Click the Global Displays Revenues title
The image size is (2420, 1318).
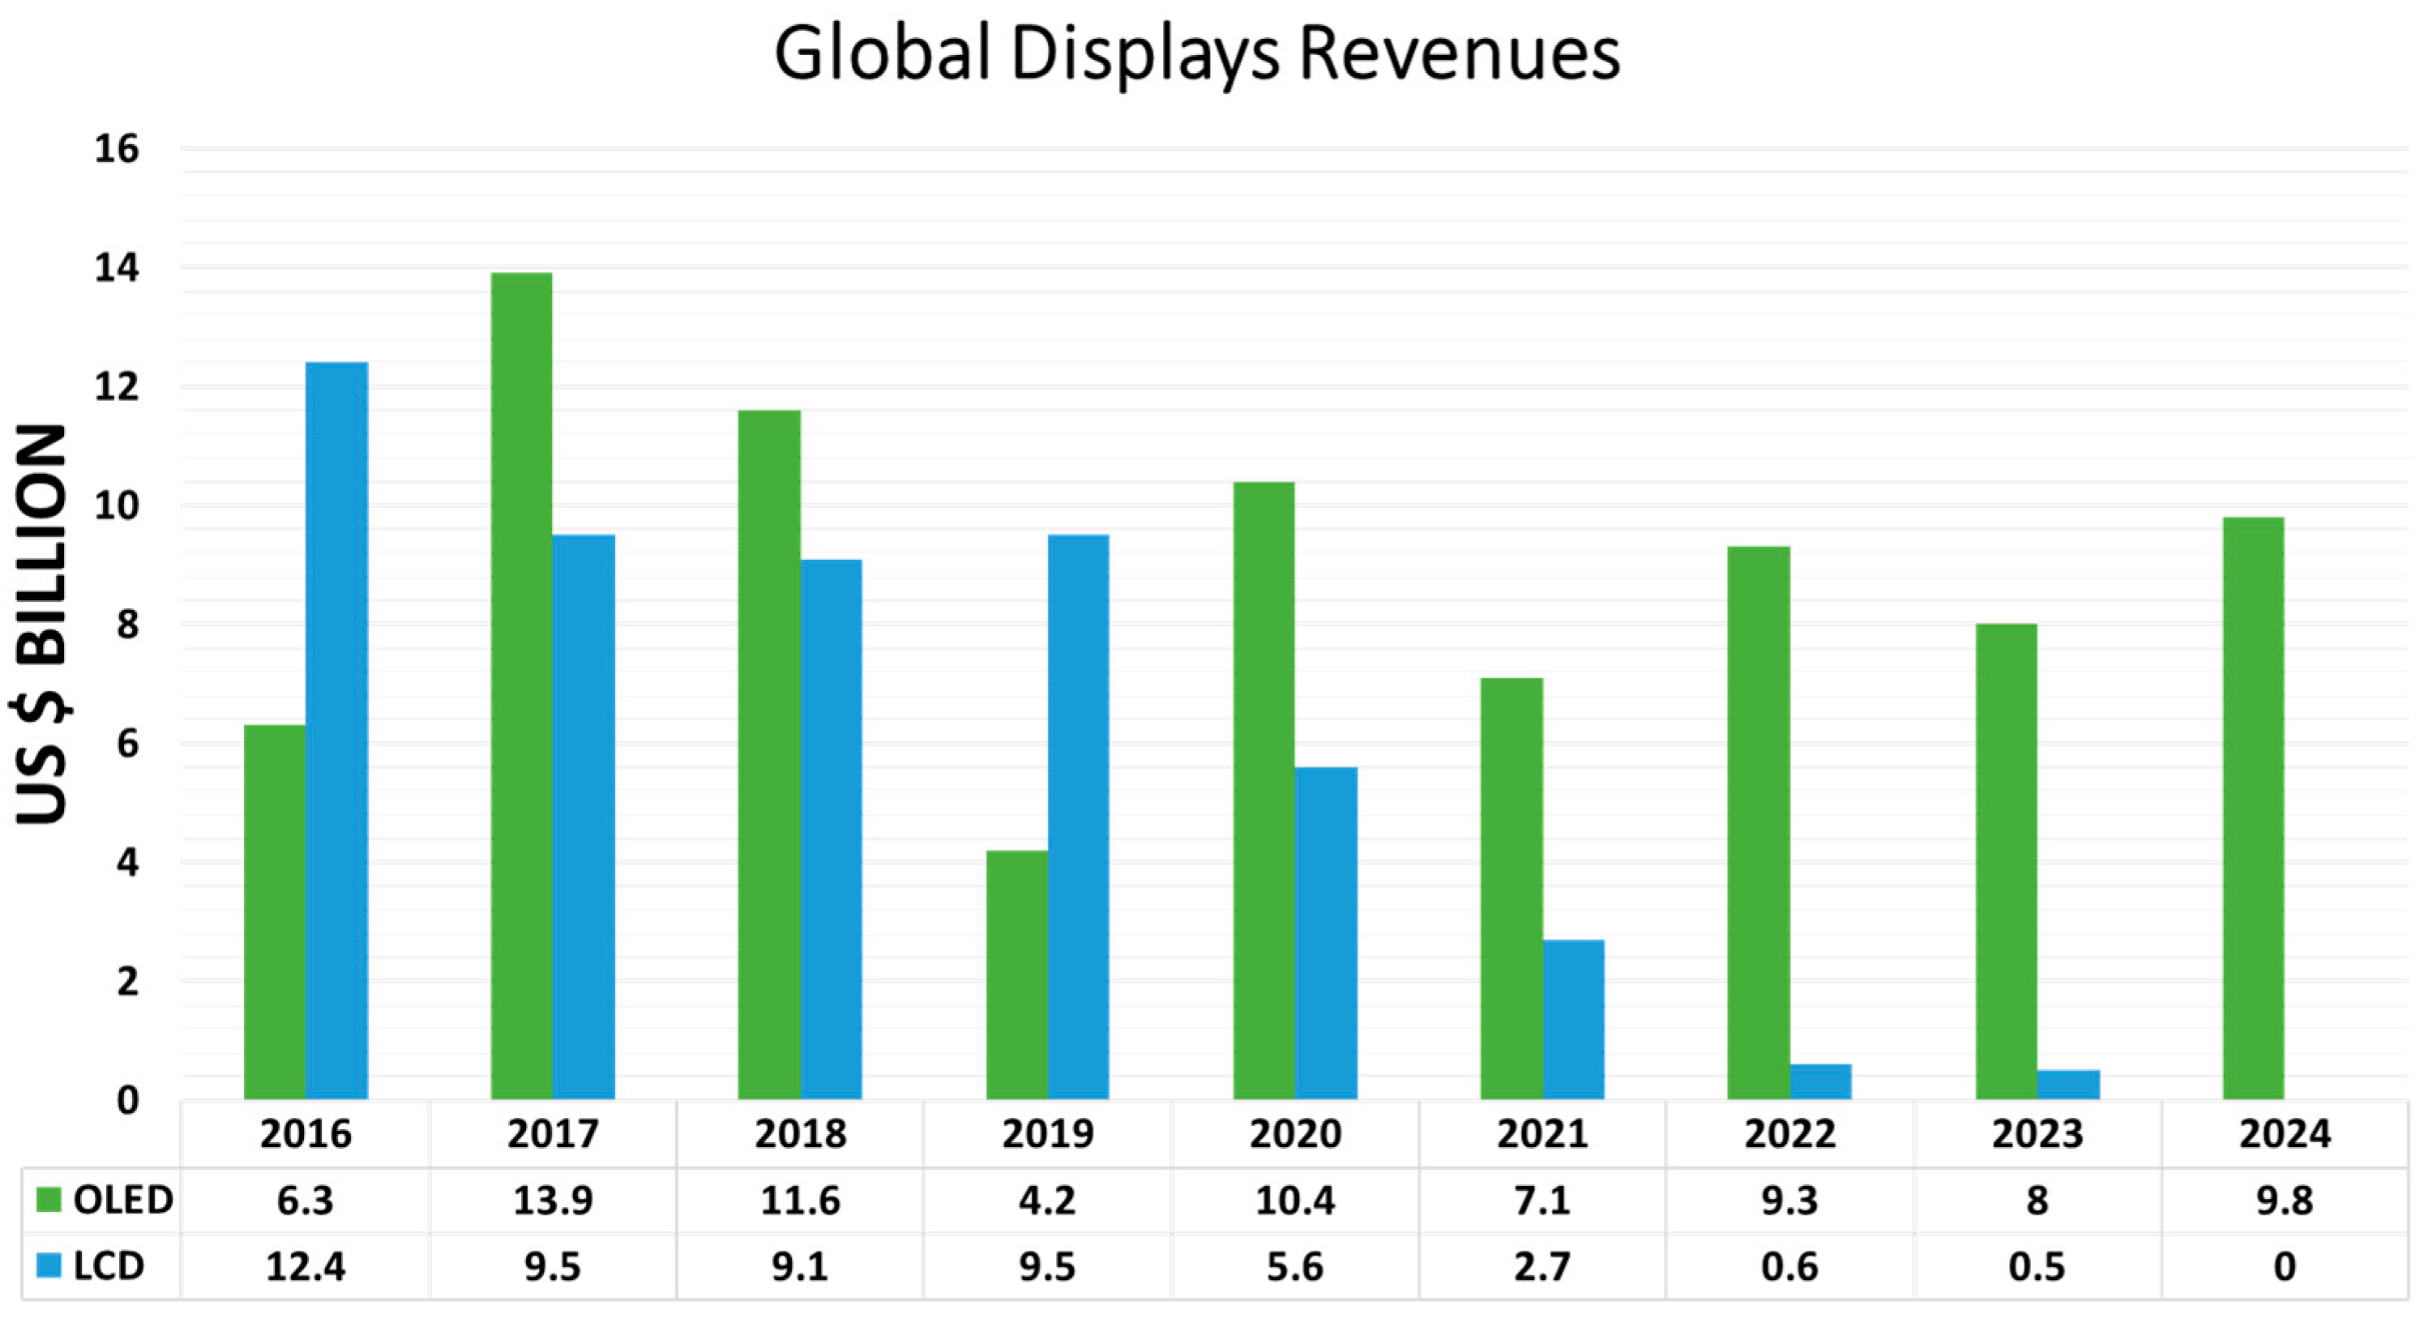click(1196, 53)
